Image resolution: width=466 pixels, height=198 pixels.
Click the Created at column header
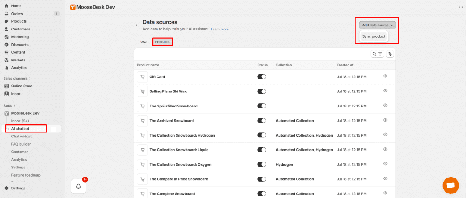345,65
